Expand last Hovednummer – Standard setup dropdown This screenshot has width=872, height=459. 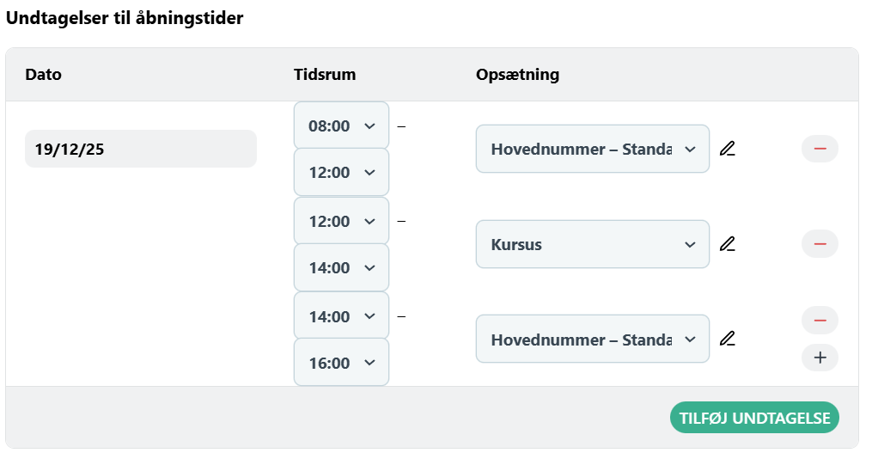pyautogui.click(x=593, y=339)
